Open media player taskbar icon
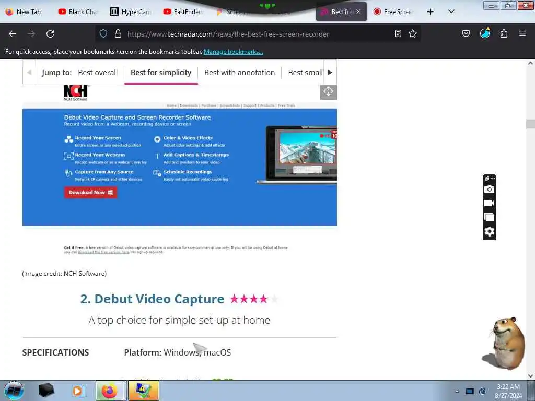Viewport: 535px width, 401px height. [x=78, y=391]
